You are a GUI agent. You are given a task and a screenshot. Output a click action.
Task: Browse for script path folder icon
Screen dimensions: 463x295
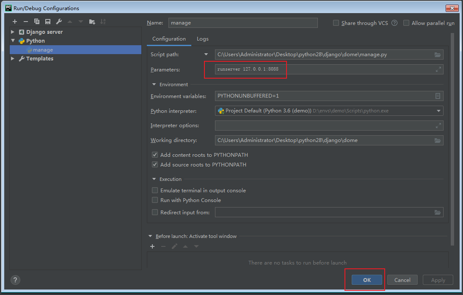[x=438, y=55]
